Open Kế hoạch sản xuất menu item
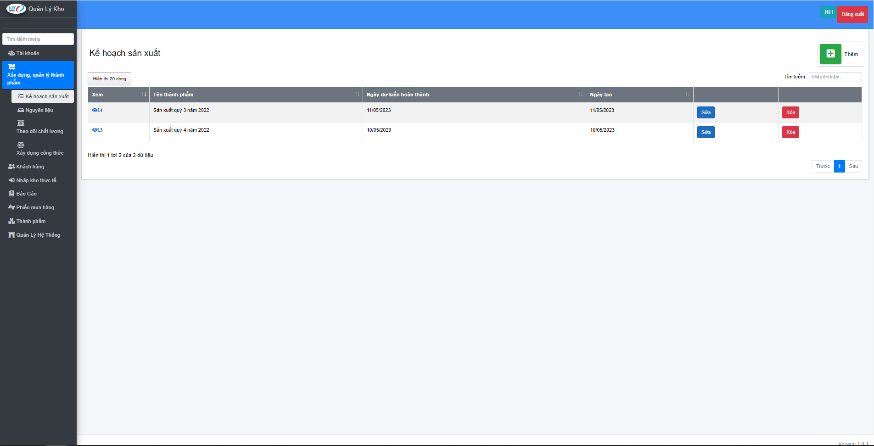874x446 pixels. (x=43, y=96)
